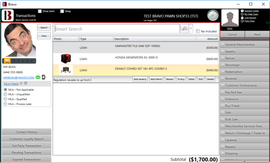270x163 pixels.
Task: Open the MLA Check link
Action: coord(11,84)
